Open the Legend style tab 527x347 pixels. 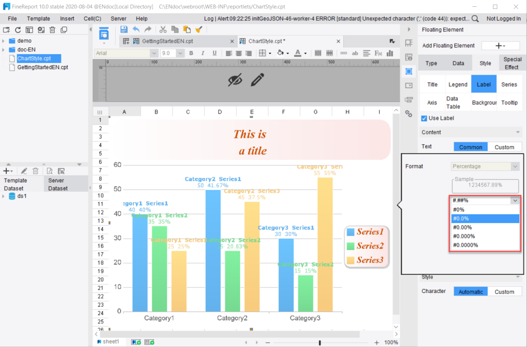pyautogui.click(x=458, y=84)
